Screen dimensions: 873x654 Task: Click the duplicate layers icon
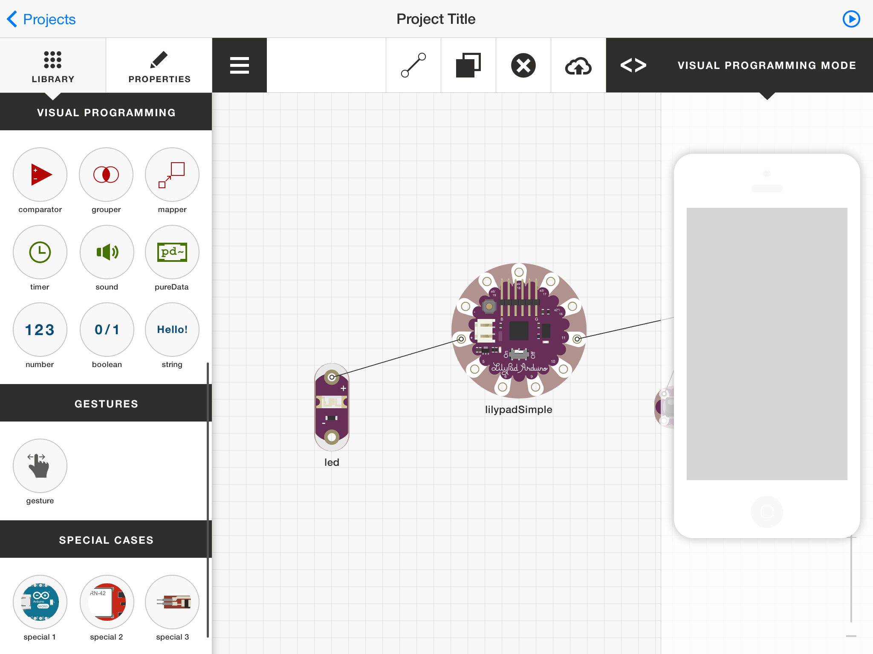point(468,65)
